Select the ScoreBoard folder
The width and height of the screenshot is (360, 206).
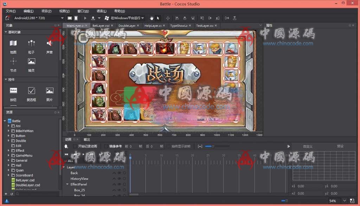pos(24,175)
